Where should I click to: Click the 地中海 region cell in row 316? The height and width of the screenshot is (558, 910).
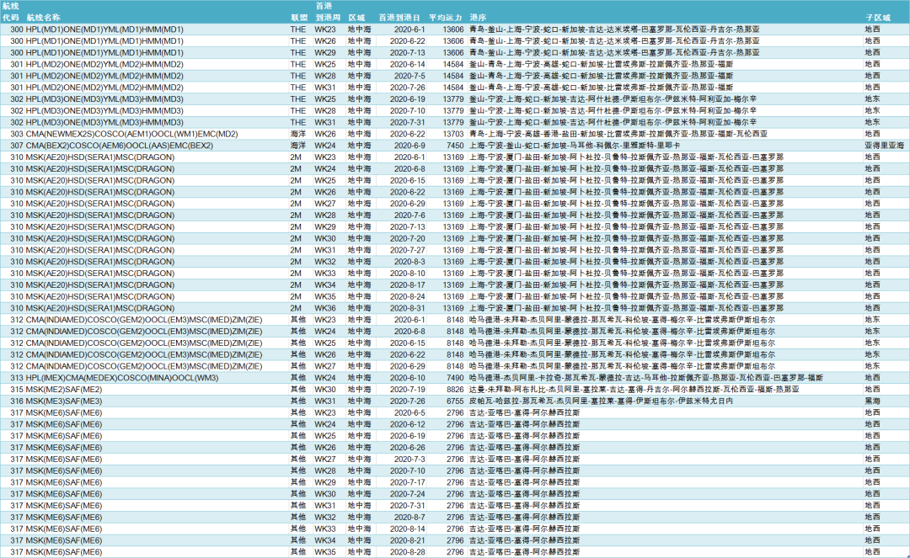tap(359, 401)
